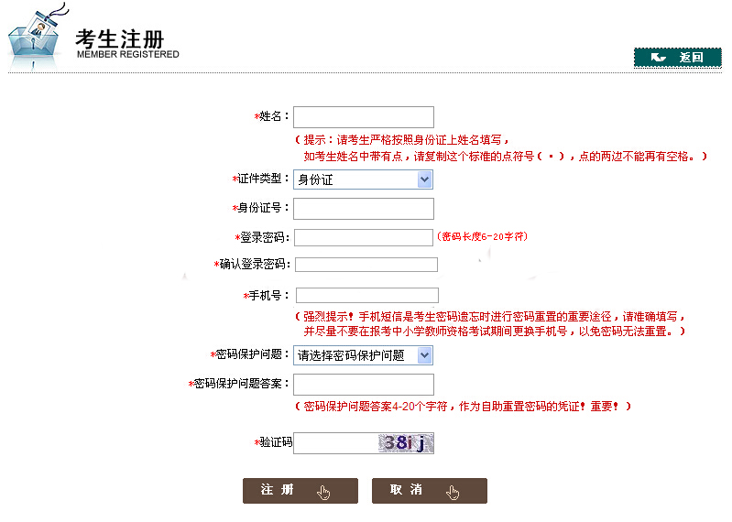The width and height of the screenshot is (732, 522).
Task: Click the 注册 register button
Action: (x=300, y=491)
